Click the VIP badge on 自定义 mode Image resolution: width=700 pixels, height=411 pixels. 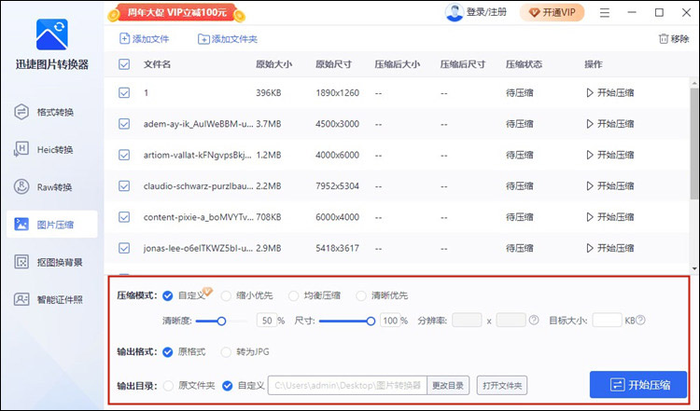[207, 291]
